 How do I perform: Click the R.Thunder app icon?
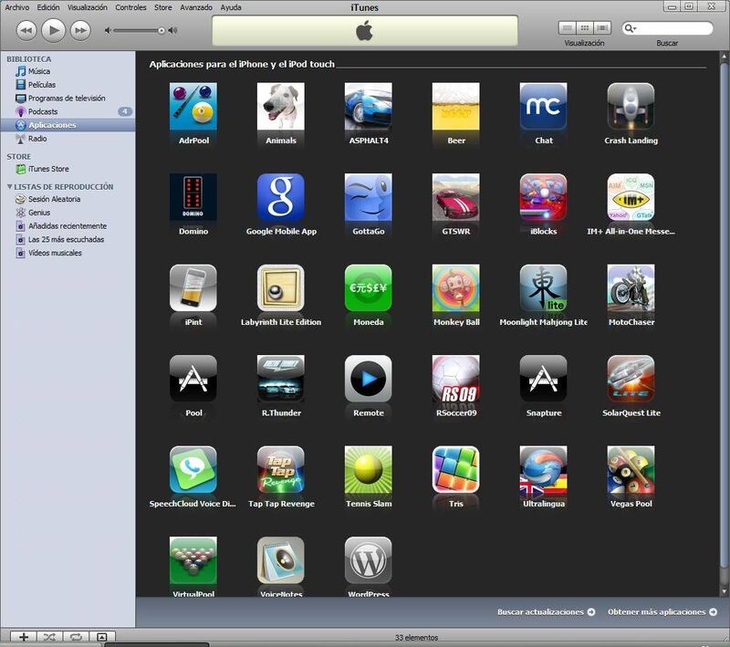point(281,379)
